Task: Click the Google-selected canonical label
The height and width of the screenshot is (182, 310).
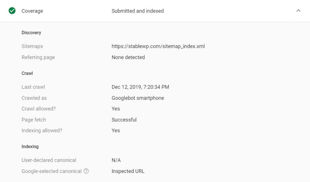Action: pos(51,171)
